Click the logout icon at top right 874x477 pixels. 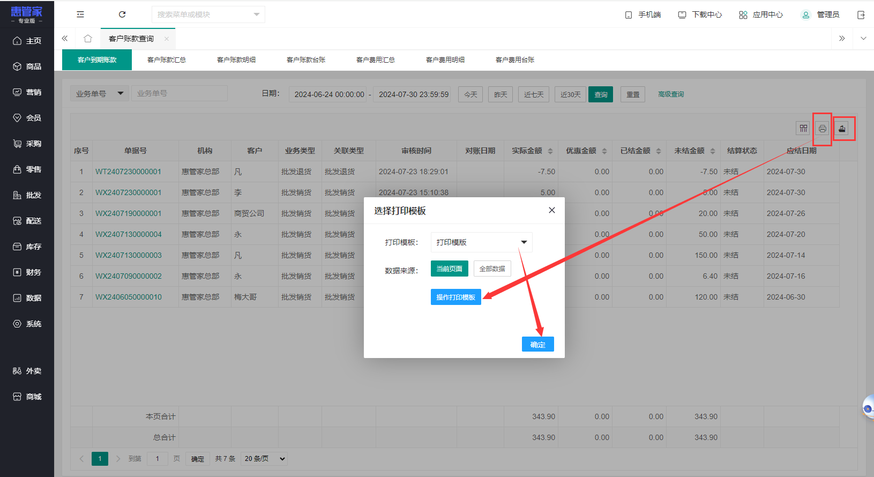click(x=861, y=15)
